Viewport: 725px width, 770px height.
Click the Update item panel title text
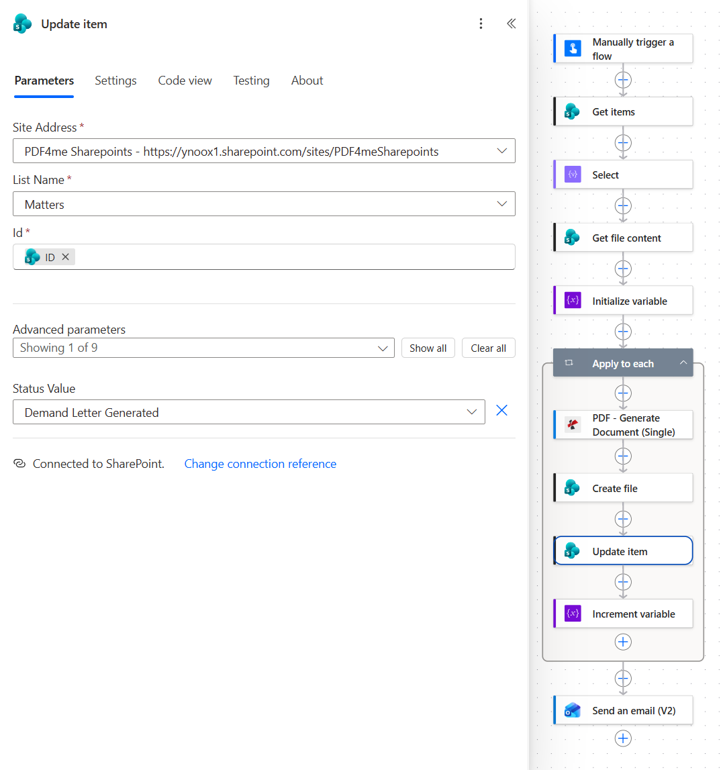coord(74,24)
